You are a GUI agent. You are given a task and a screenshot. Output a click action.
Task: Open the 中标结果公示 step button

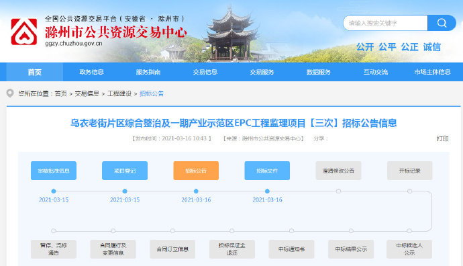[x=351, y=249]
